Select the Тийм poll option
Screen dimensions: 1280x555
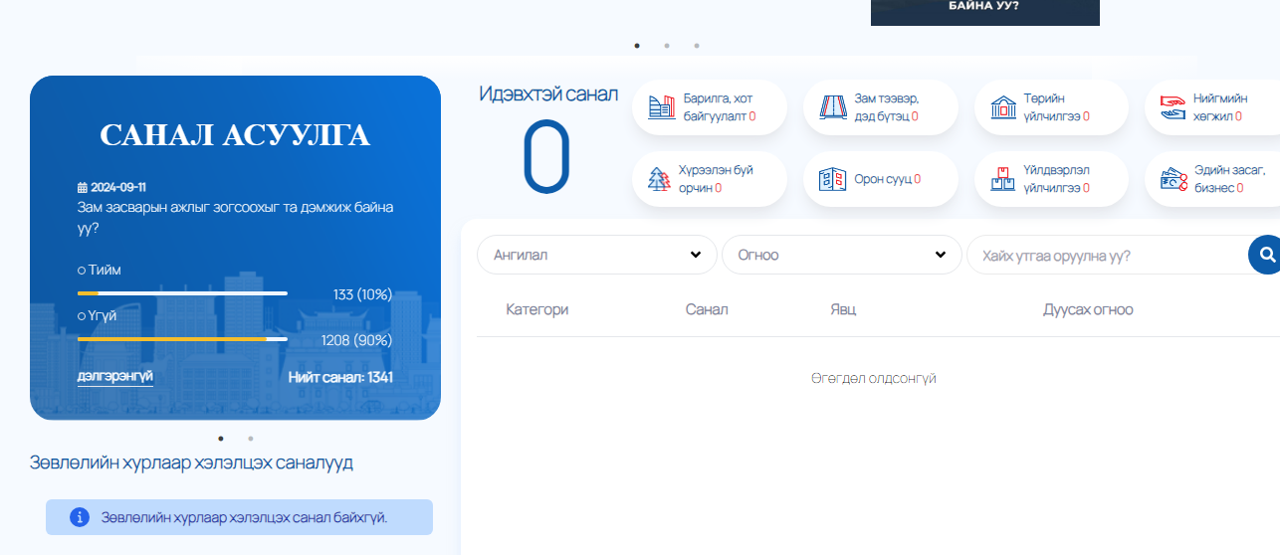coord(82,271)
